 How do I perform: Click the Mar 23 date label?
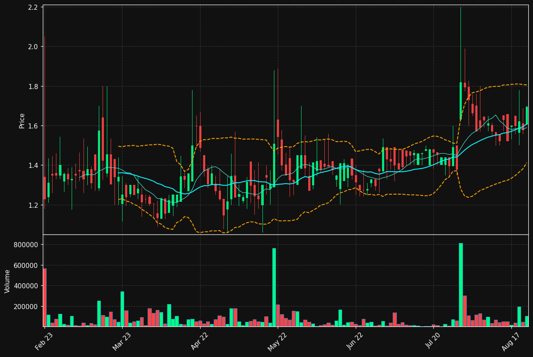(x=122, y=341)
